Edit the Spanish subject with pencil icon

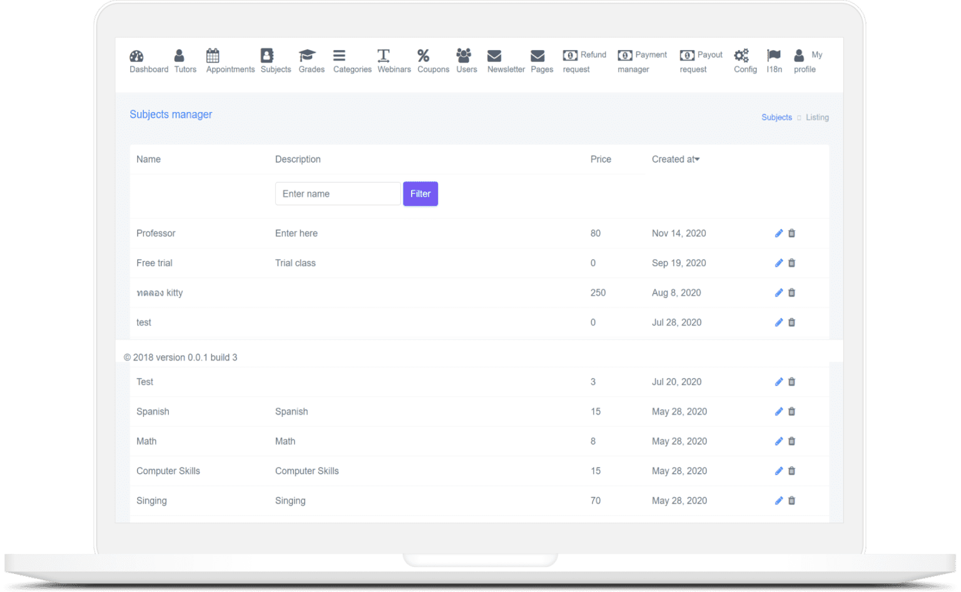pos(778,411)
